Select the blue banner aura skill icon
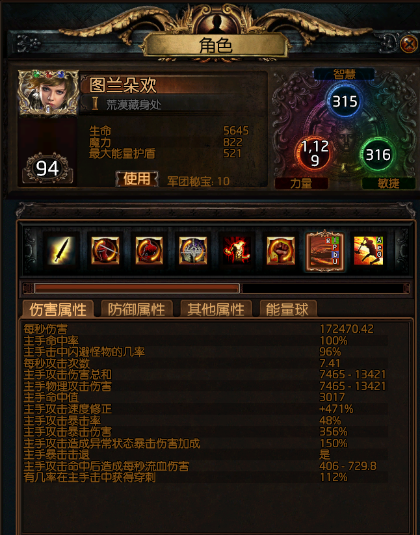The image size is (420, 535). 193,251
